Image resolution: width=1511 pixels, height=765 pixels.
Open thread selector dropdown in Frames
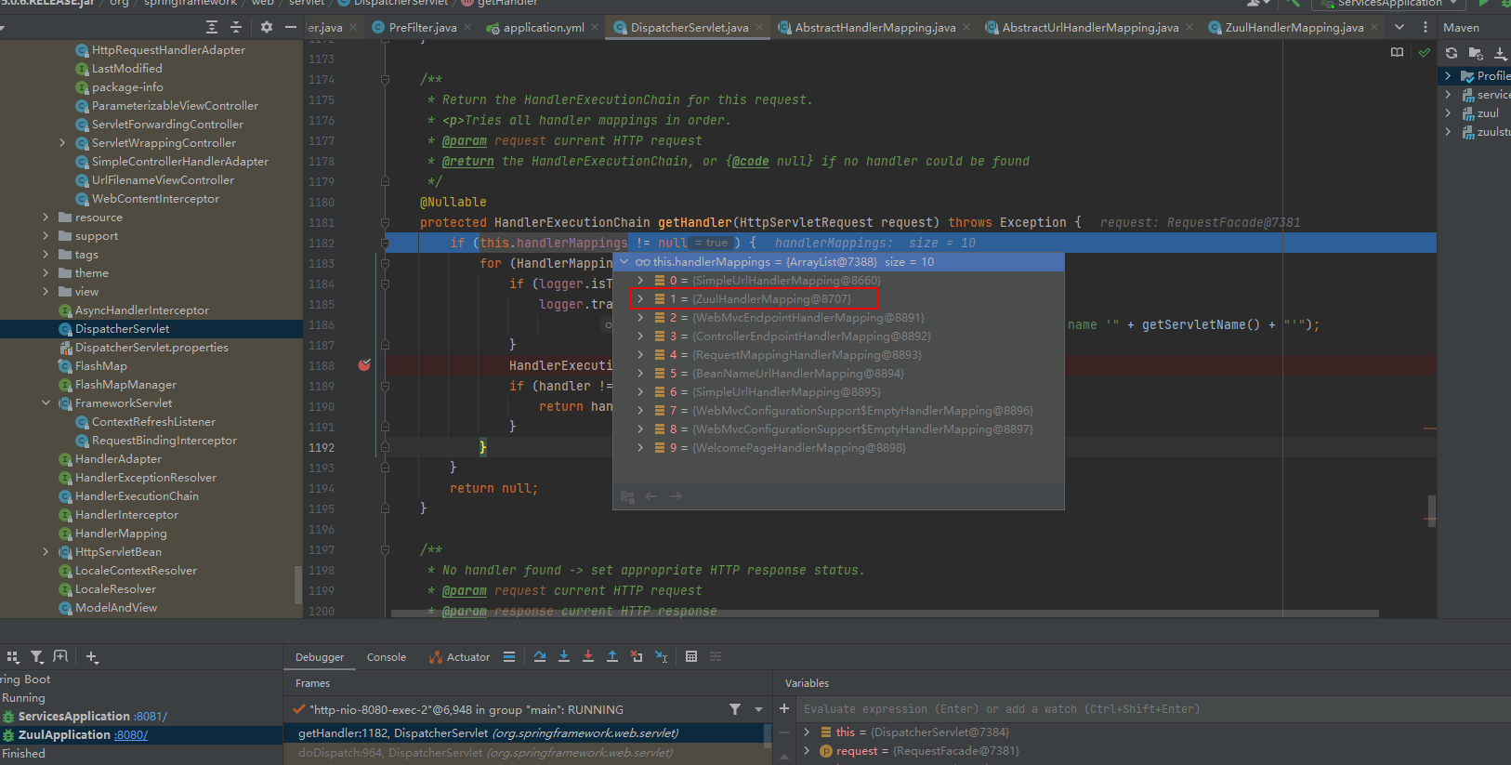759,709
